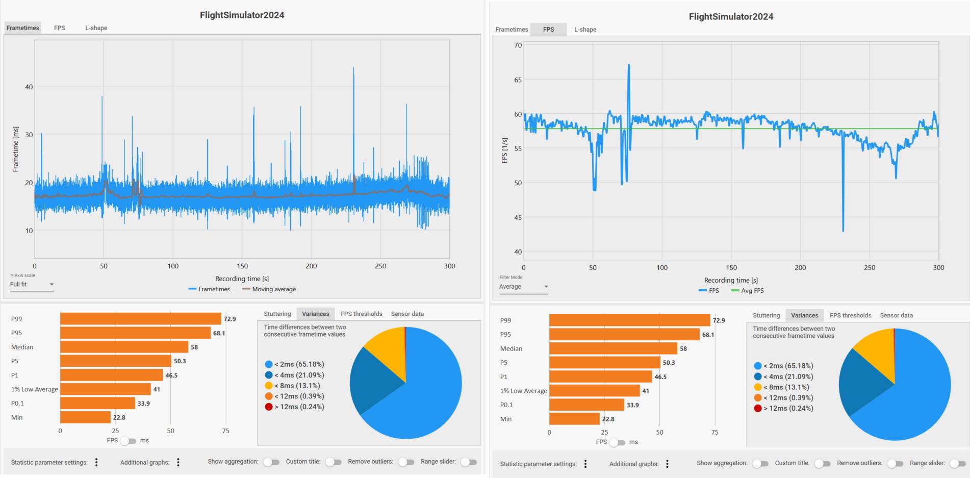The image size is (970, 478).
Task: Select right panel L-shape tab
Action: (585, 30)
